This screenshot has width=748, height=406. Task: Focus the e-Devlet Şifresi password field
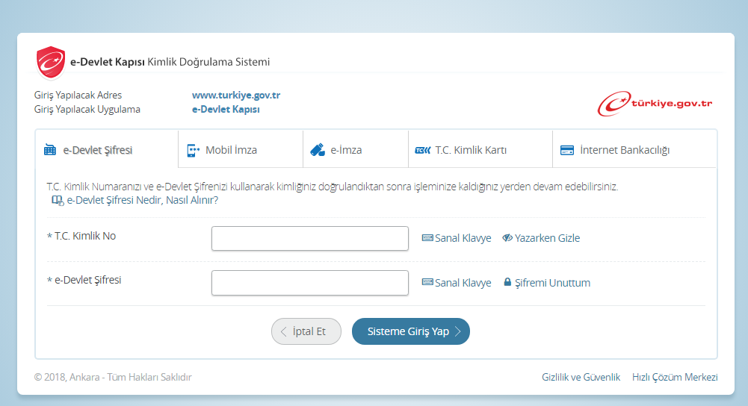coord(310,283)
